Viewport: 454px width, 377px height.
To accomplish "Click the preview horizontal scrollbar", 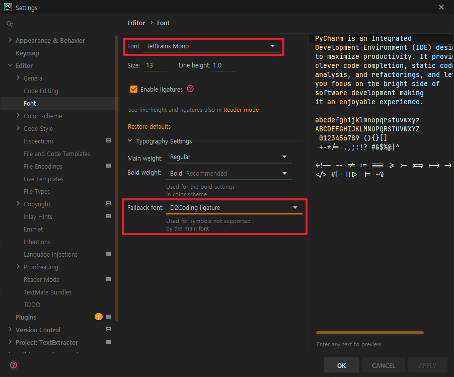I will tap(370, 333).
